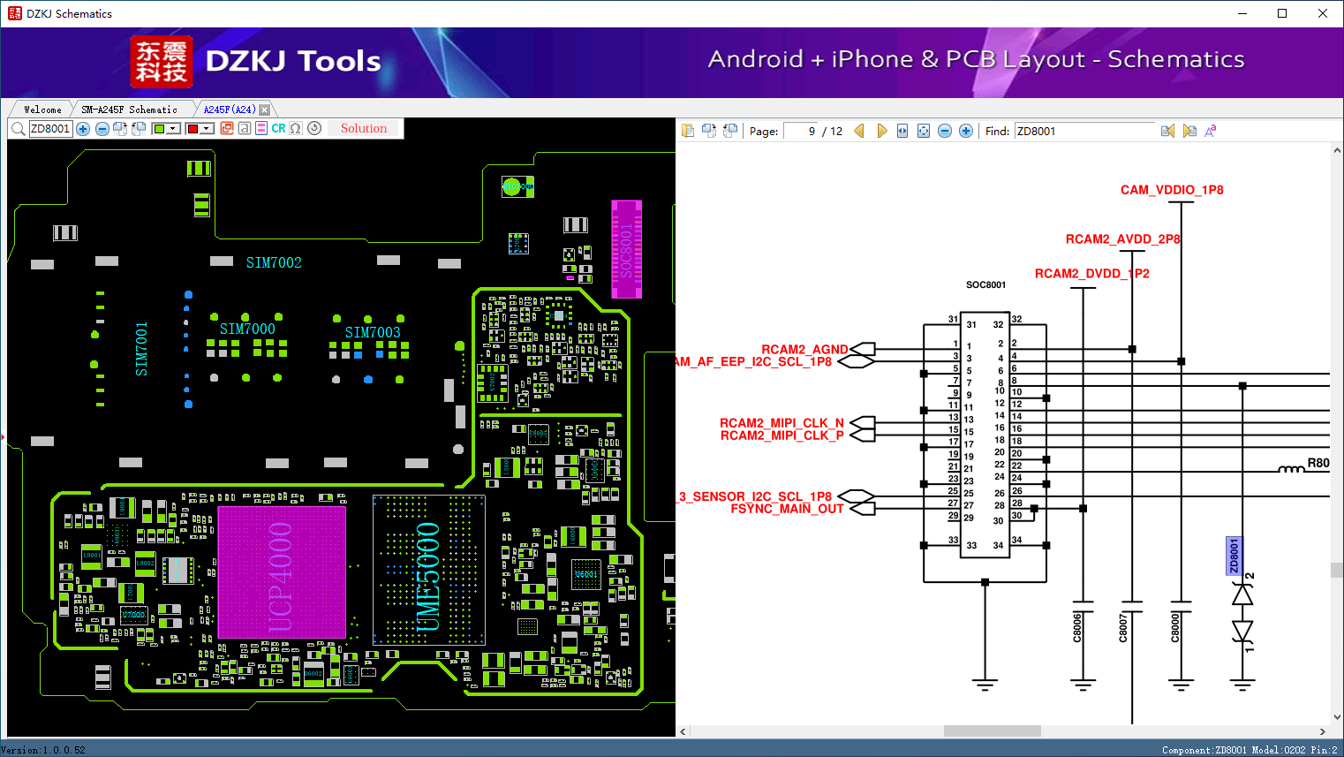
Task: Zoom out on the schematic
Action: [945, 131]
